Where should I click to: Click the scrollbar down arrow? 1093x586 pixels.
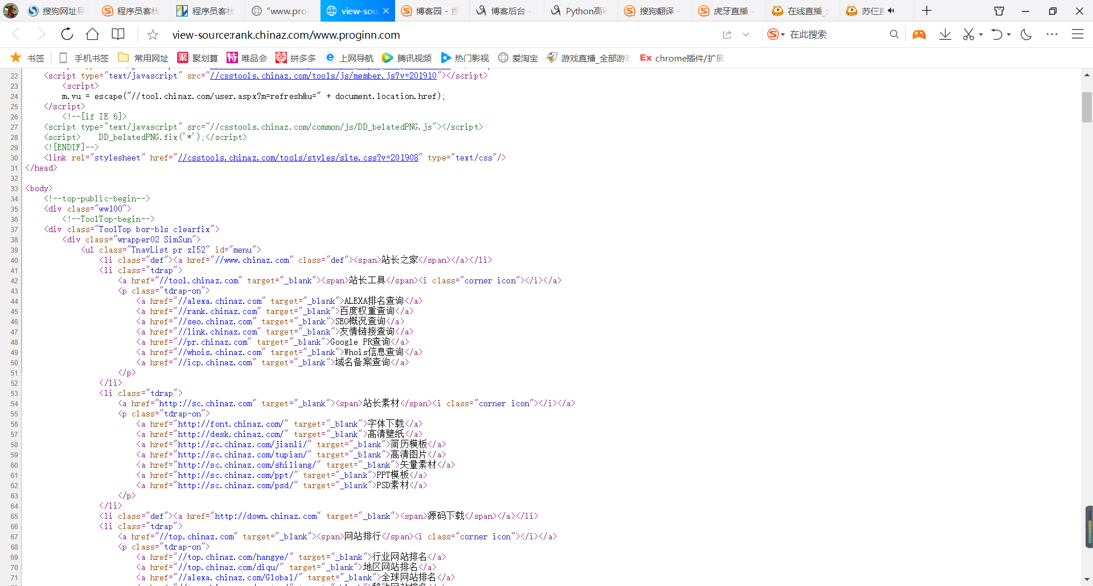click(x=1087, y=580)
